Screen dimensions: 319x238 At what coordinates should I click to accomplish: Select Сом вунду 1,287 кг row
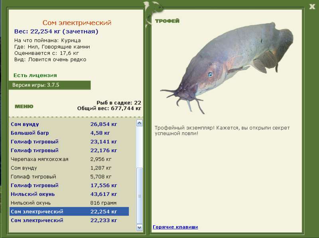coord(69,168)
